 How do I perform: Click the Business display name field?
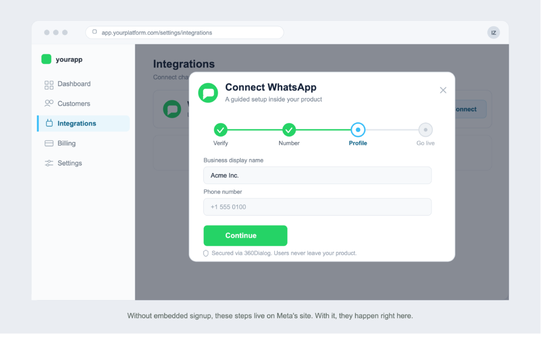(320, 177)
